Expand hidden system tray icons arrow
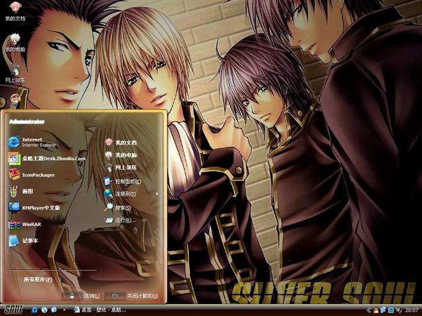The height and width of the screenshot is (316, 422). 369,310
